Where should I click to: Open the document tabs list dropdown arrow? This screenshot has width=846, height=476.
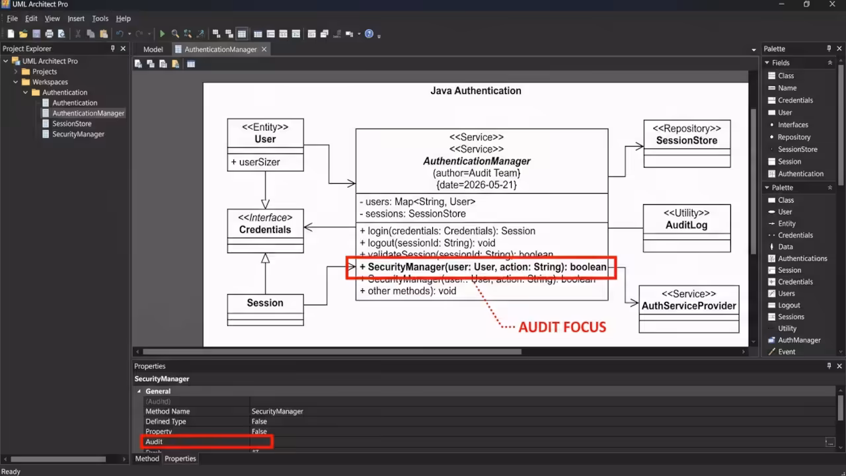click(754, 50)
